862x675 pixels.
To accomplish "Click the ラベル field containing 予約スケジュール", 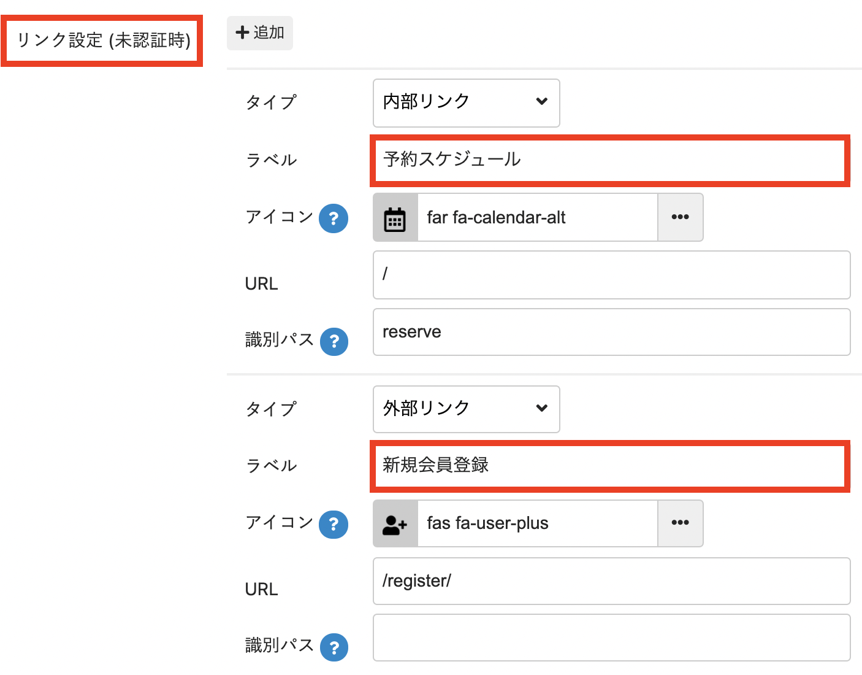I will click(x=609, y=160).
